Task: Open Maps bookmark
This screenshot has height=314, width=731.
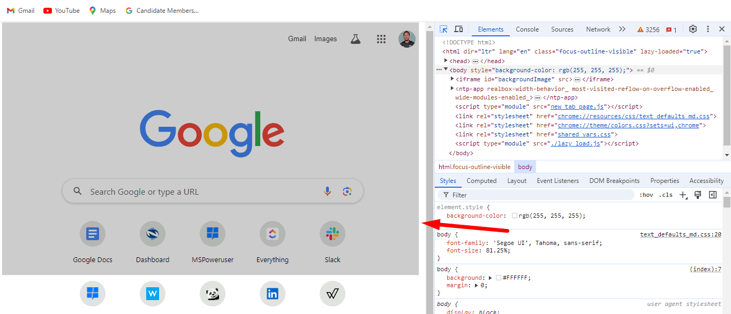Action: [x=102, y=10]
